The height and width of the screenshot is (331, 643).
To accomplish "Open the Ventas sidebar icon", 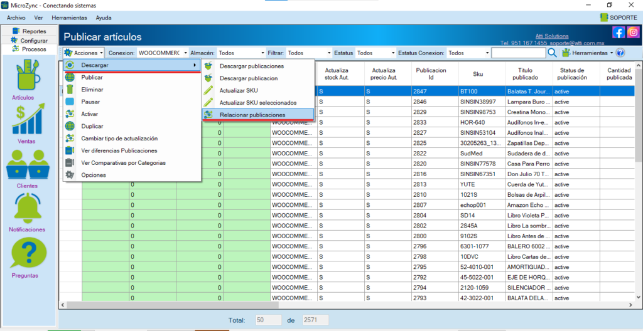I will click(28, 120).
